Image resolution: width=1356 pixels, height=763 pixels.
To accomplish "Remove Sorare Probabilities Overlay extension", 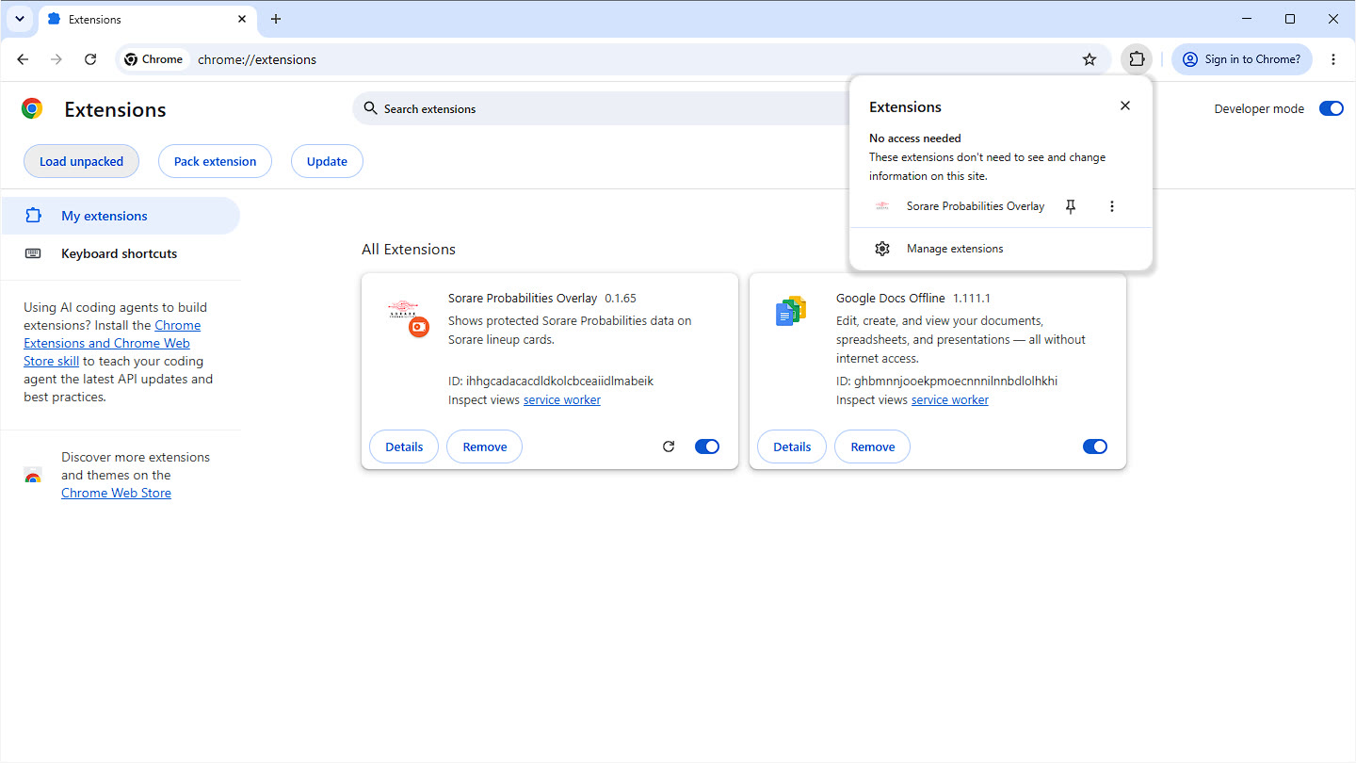I will [x=485, y=446].
